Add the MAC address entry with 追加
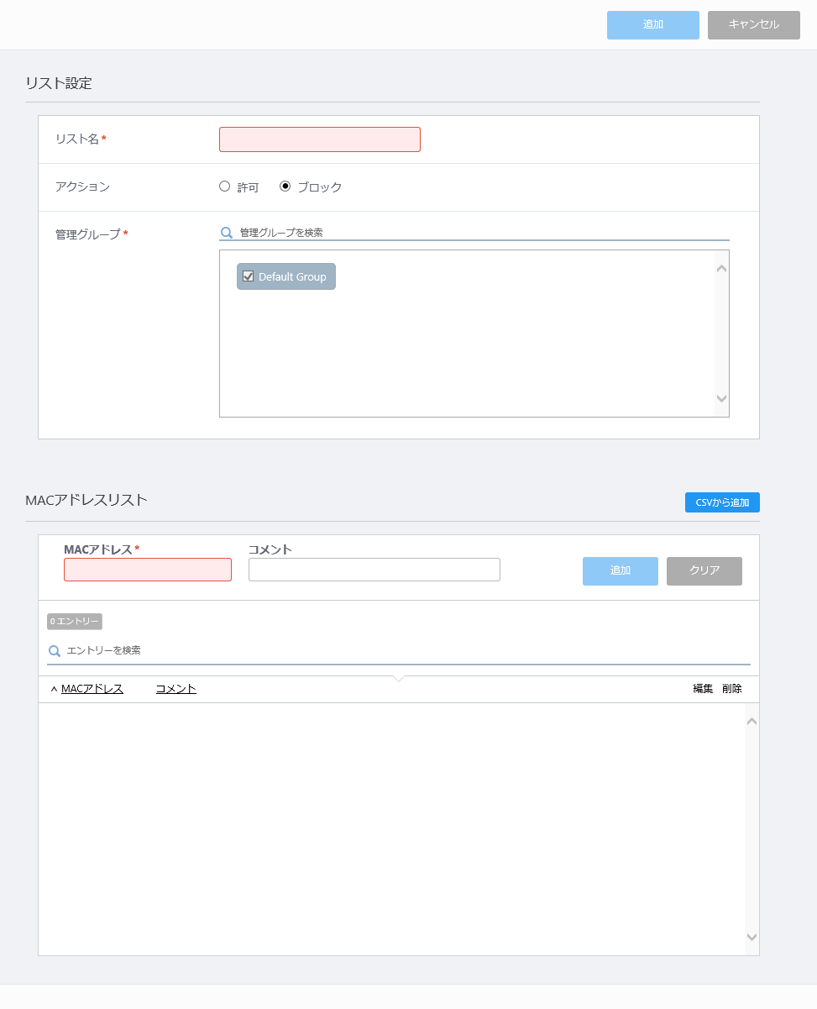The height and width of the screenshot is (1009, 817). click(620, 570)
